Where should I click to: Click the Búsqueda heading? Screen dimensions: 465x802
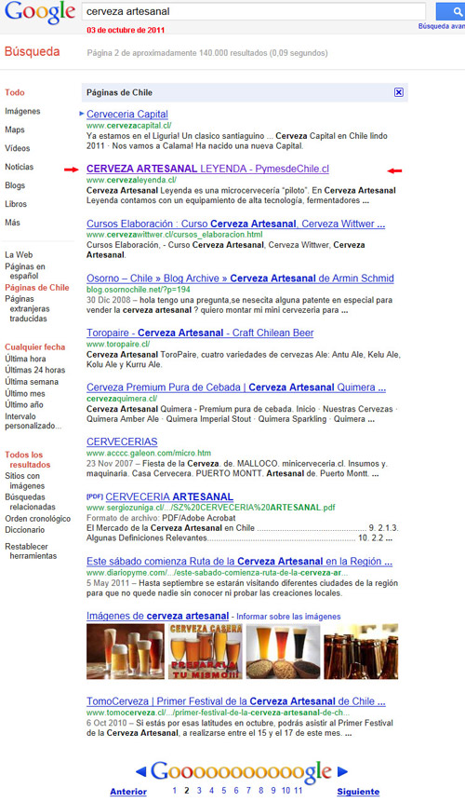click(33, 51)
